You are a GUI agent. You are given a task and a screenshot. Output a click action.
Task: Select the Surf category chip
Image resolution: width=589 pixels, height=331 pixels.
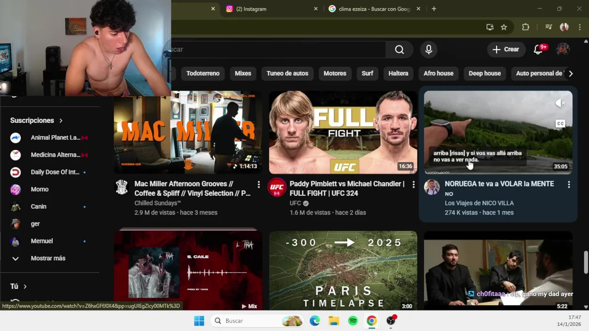point(367,74)
